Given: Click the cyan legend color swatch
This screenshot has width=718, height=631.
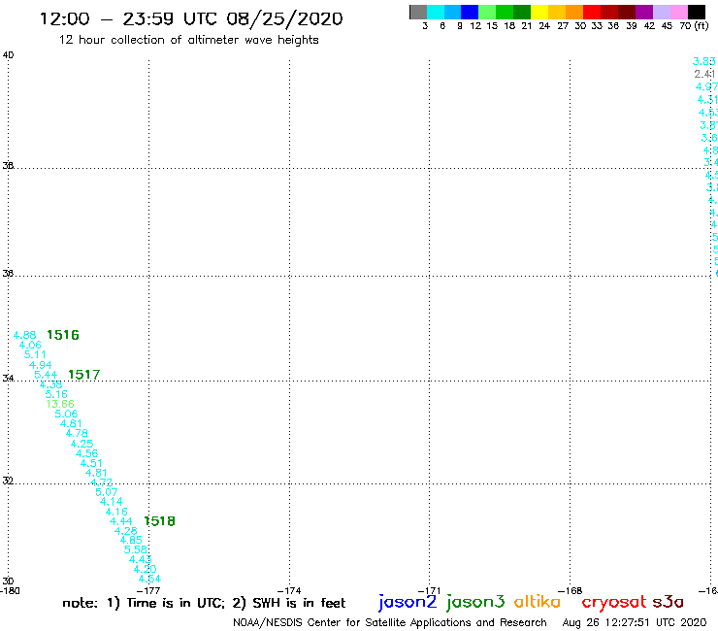Looking at the screenshot, I should tap(436, 12).
